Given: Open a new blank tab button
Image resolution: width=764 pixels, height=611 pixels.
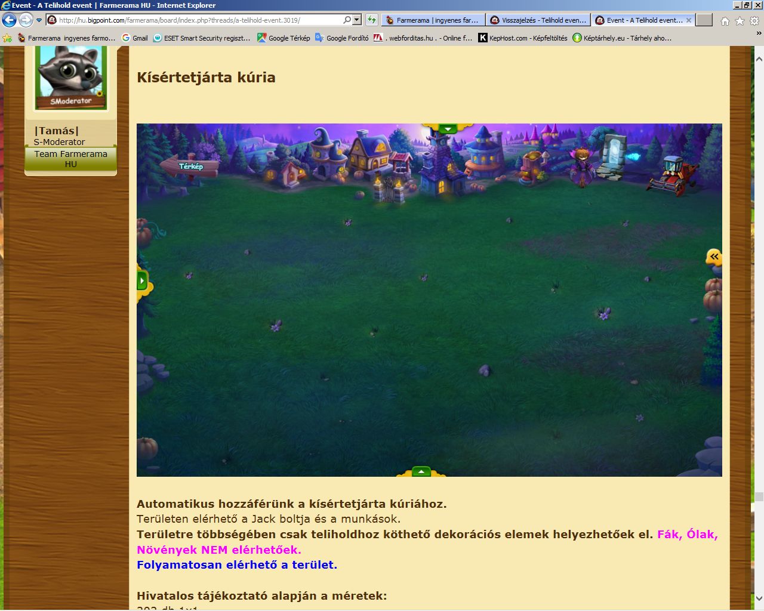Looking at the screenshot, I should click(x=704, y=20).
